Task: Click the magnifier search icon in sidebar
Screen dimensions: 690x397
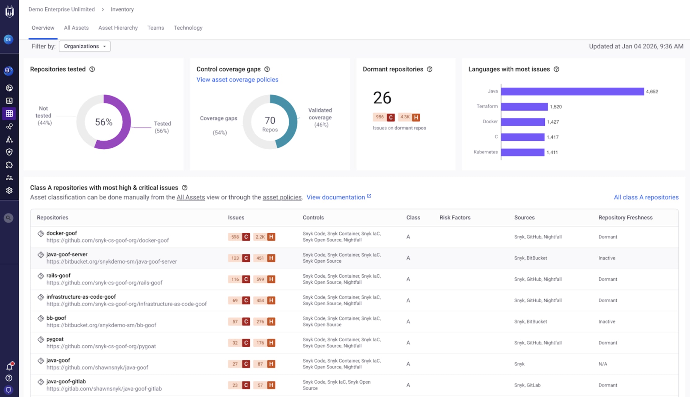Action: 8,218
